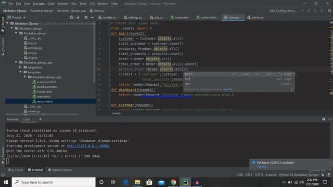Viewport: 333px width, 187px height.
Task: Open the Refactor menu
Action: point(63,4)
